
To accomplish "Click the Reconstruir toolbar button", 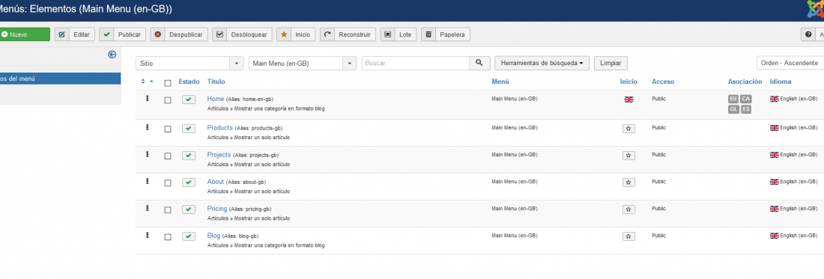I will point(348,34).
